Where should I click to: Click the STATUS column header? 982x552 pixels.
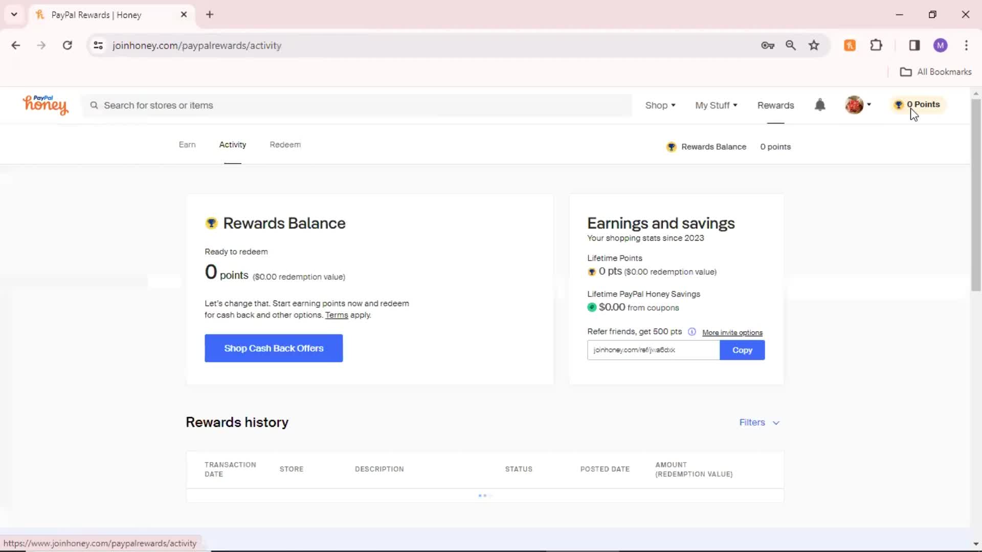coord(519,469)
